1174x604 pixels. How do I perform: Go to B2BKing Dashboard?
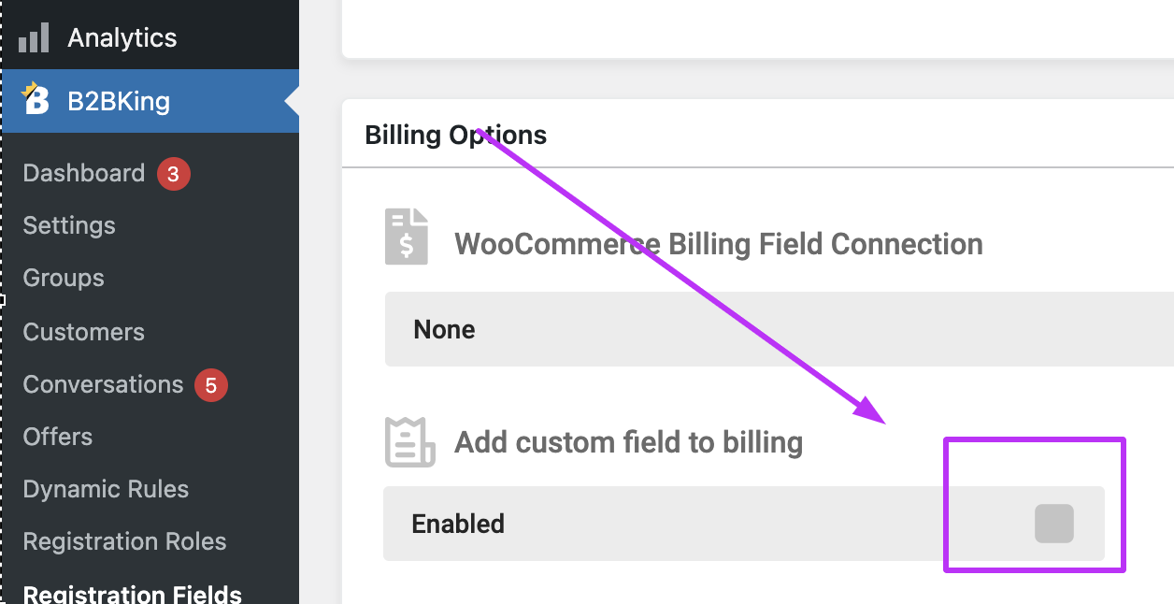point(84,174)
